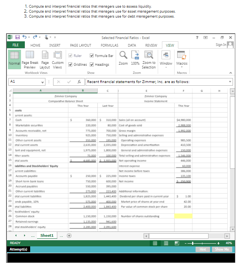Set zoom to 100%
The height and width of the screenshot is (267, 241).
(x=135, y=58)
